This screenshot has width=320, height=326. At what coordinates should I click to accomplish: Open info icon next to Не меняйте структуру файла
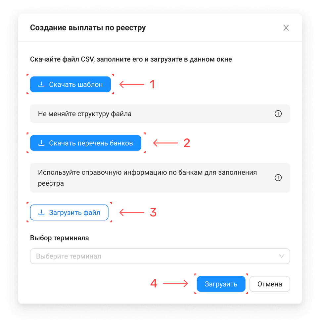[x=278, y=114]
